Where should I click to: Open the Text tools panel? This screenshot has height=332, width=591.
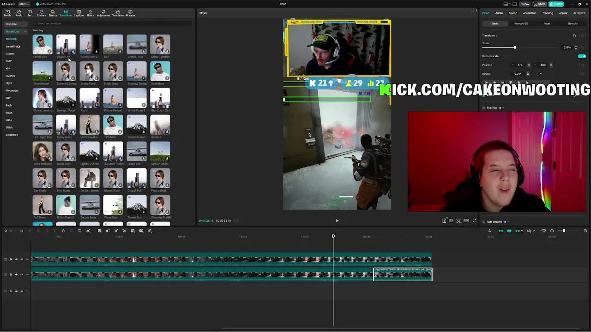(x=30, y=13)
